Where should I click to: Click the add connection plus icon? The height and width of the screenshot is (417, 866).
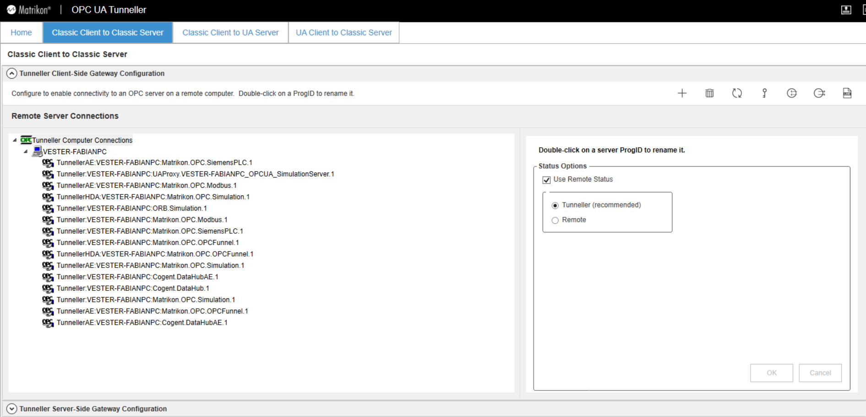pos(682,93)
